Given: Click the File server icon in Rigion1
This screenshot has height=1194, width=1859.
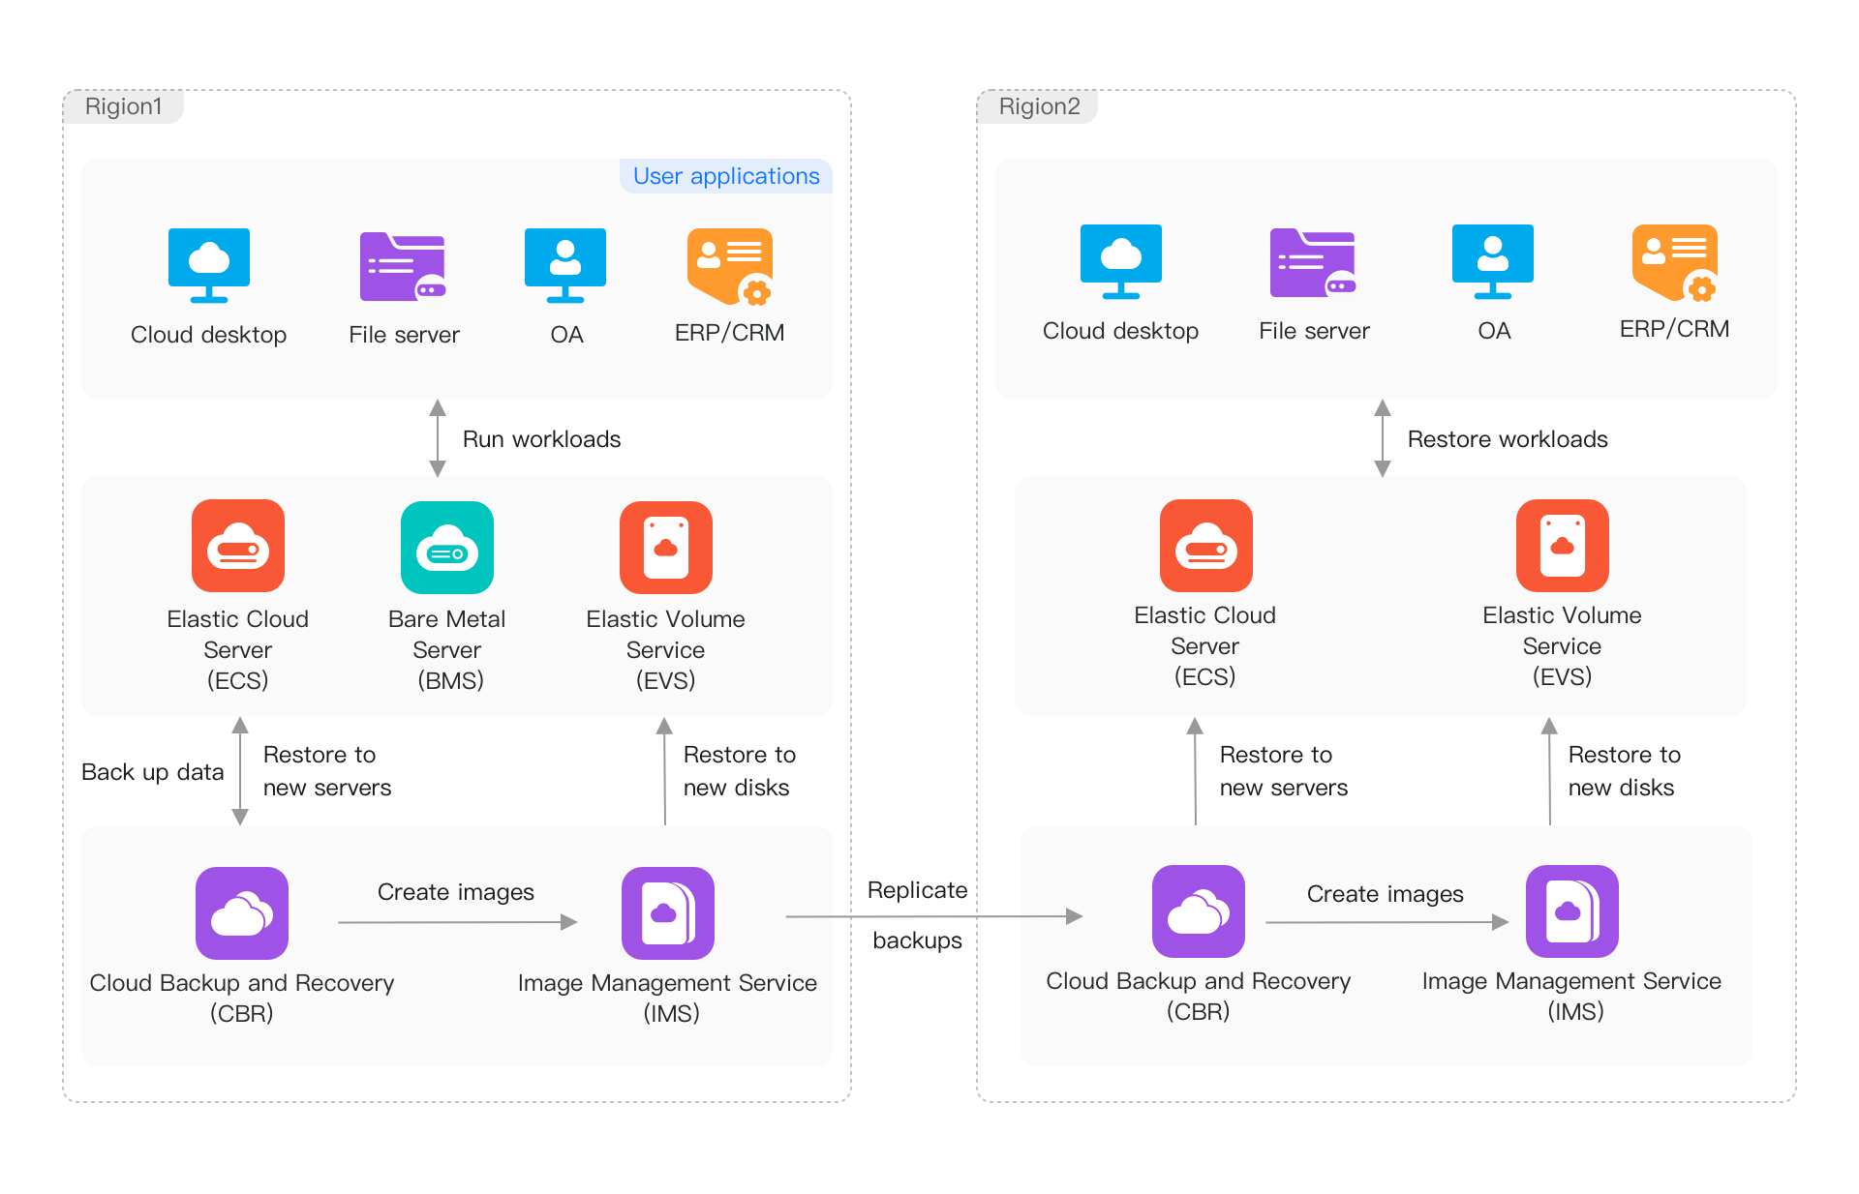Looking at the screenshot, I should [403, 266].
